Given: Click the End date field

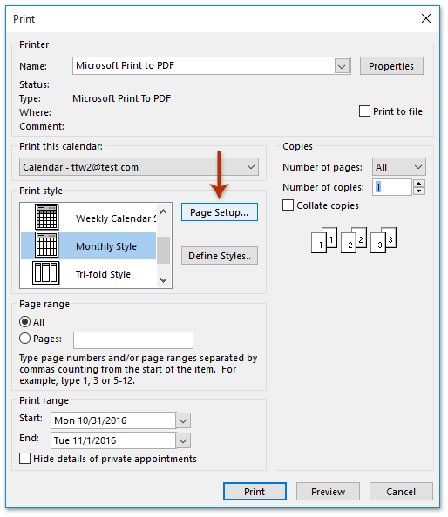Looking at the screenshot, I should point(113,440).
